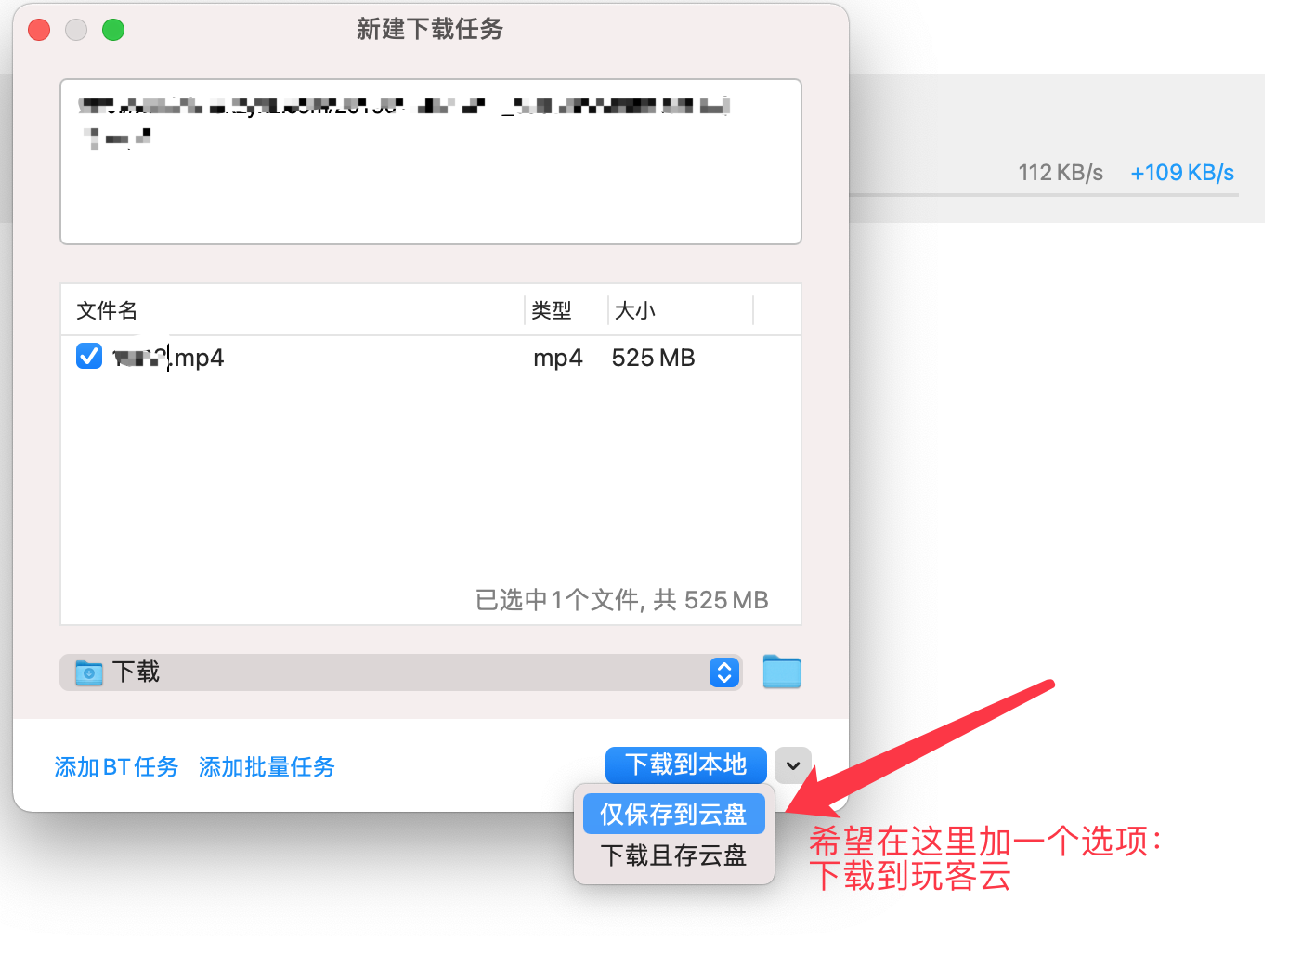The height and width of the screenshot is (953, 1289).
Task: Open 添加BT任务 to add a BT task
Action: click(x=115, y=766)
